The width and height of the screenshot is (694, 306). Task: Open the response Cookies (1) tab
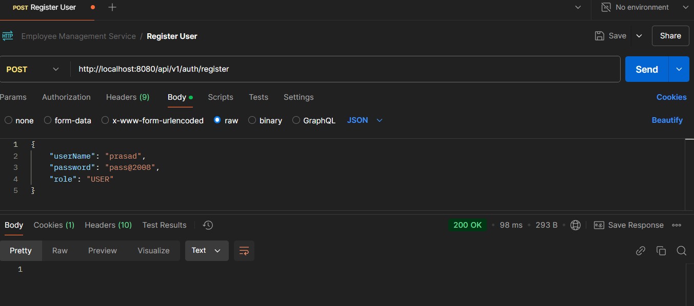[54, 225]
